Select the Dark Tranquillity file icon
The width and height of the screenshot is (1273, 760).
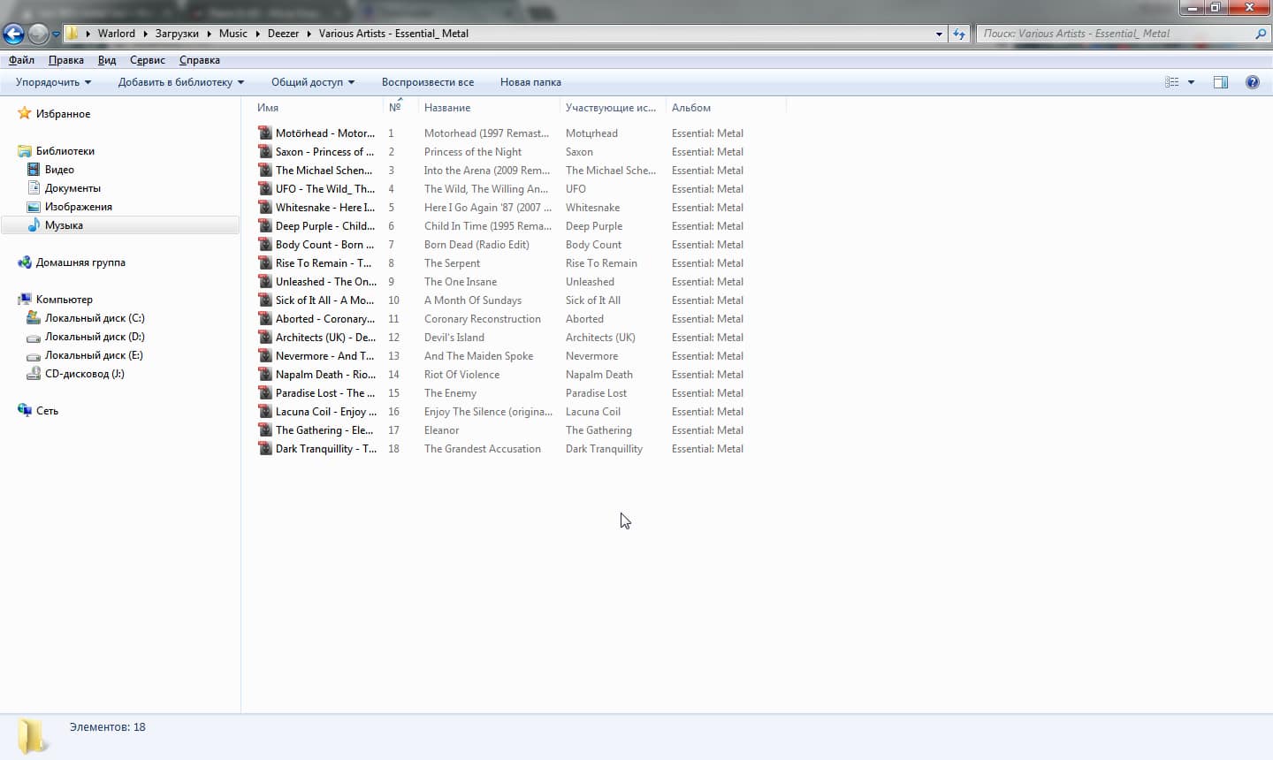pos(265,449)
